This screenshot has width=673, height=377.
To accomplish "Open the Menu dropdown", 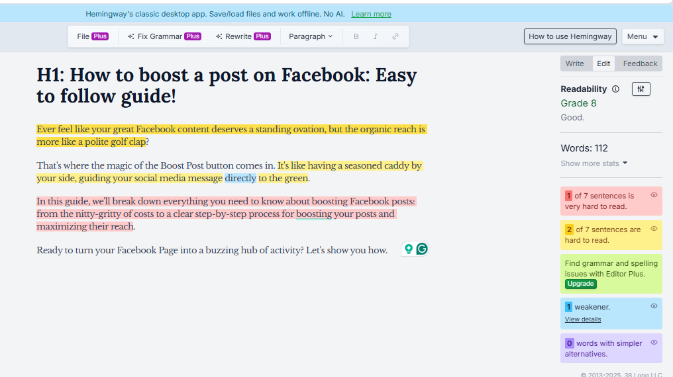I will click(643, 36).
